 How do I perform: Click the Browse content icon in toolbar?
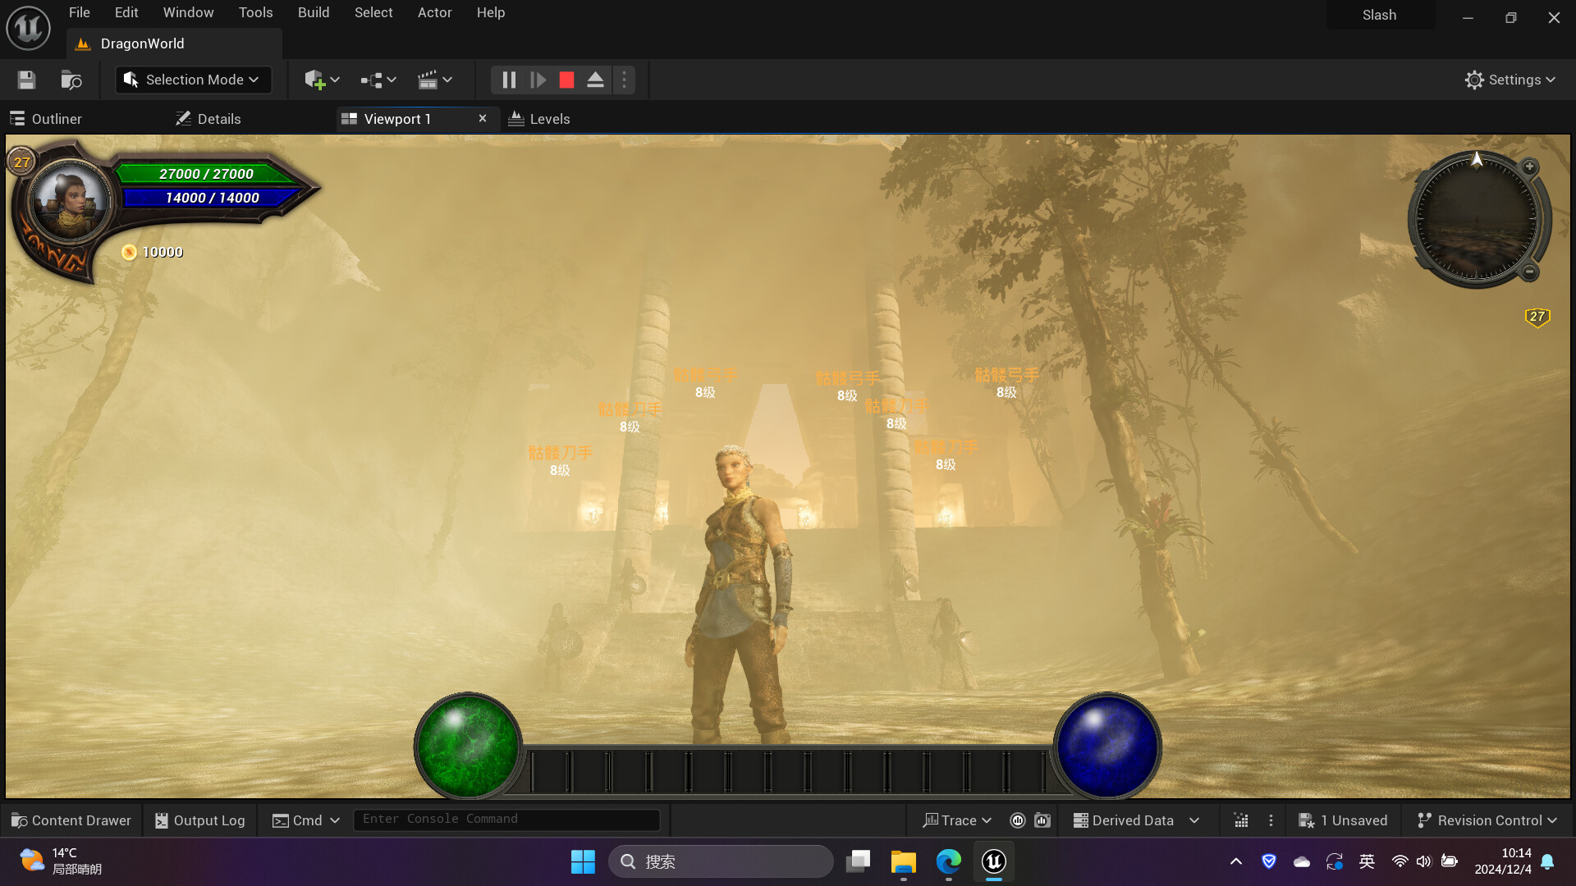coord(71,80)
